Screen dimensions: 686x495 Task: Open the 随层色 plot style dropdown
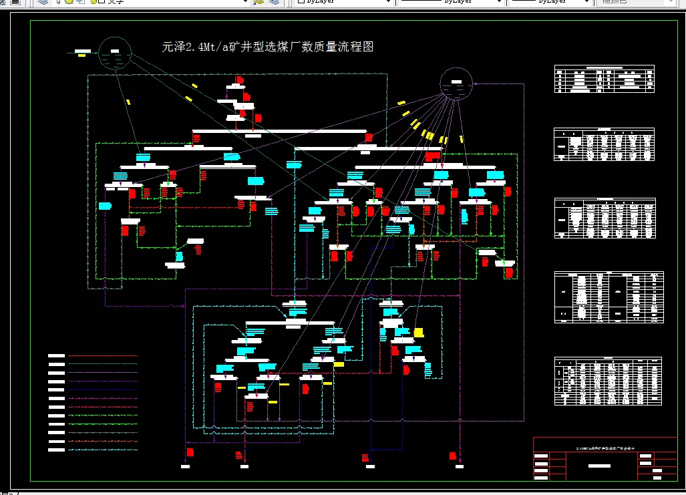(x=671, y=3)
